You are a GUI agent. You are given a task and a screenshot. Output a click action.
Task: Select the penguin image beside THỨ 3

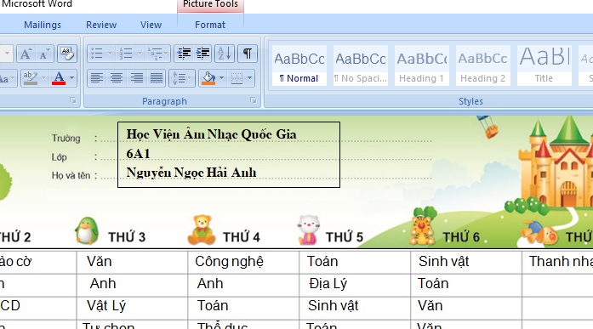(87, 230)
